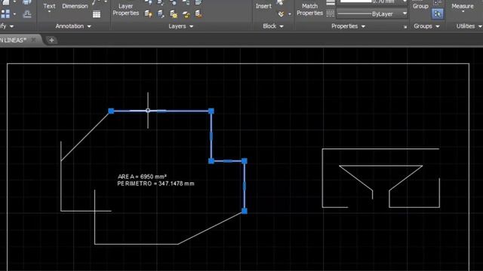Screen dimensions: 483x271
Task: Select the funnel-shaped polyline on the right
Action: (x=380, y=166)
